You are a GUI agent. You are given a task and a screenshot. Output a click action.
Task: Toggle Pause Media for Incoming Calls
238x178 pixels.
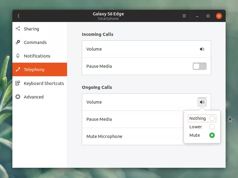click(199, 66)
